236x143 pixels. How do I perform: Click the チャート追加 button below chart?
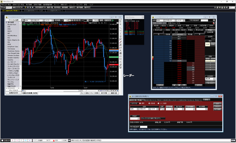tap(85, 93)
